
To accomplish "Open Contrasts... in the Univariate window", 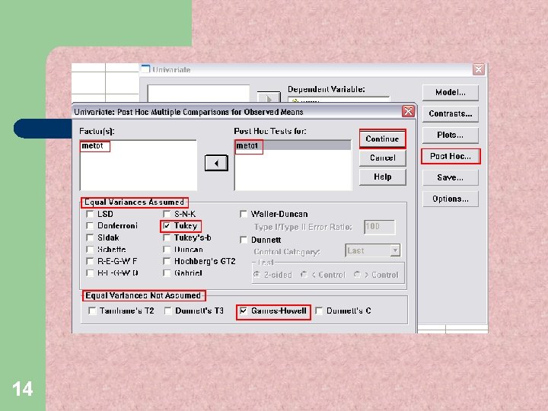I will [x=450, y=114].
